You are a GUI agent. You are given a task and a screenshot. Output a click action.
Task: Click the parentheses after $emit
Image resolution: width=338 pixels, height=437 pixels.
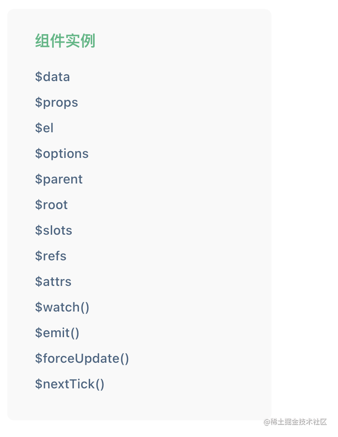74,333
